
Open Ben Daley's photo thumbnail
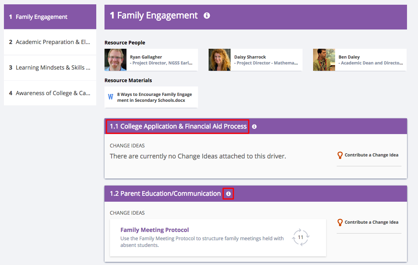324,60
